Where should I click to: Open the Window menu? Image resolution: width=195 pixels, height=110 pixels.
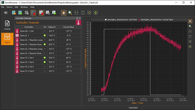coord(24,7)
